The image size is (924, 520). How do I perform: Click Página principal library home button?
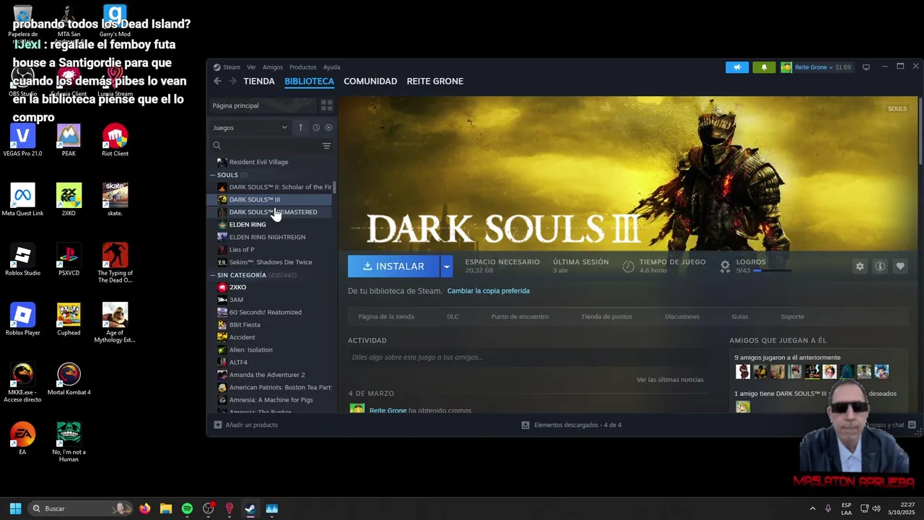pos(263,105)
